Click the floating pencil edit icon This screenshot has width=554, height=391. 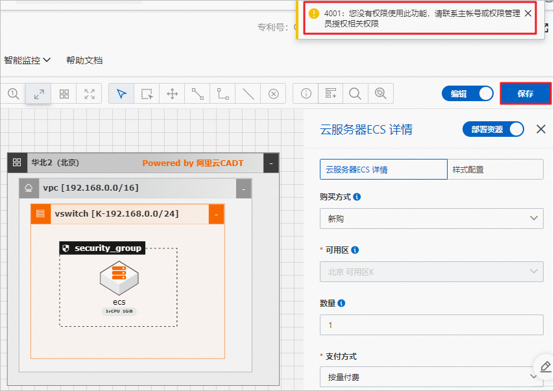545,367
